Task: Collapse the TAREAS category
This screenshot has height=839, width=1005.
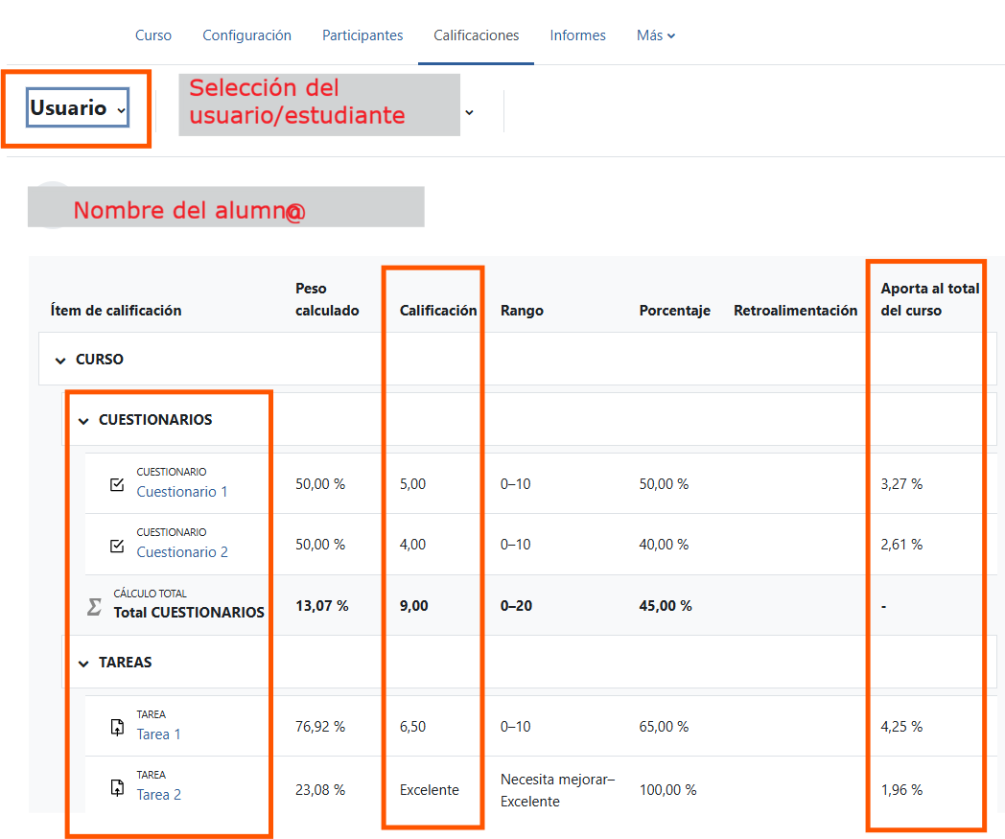Action: point(83,664)
